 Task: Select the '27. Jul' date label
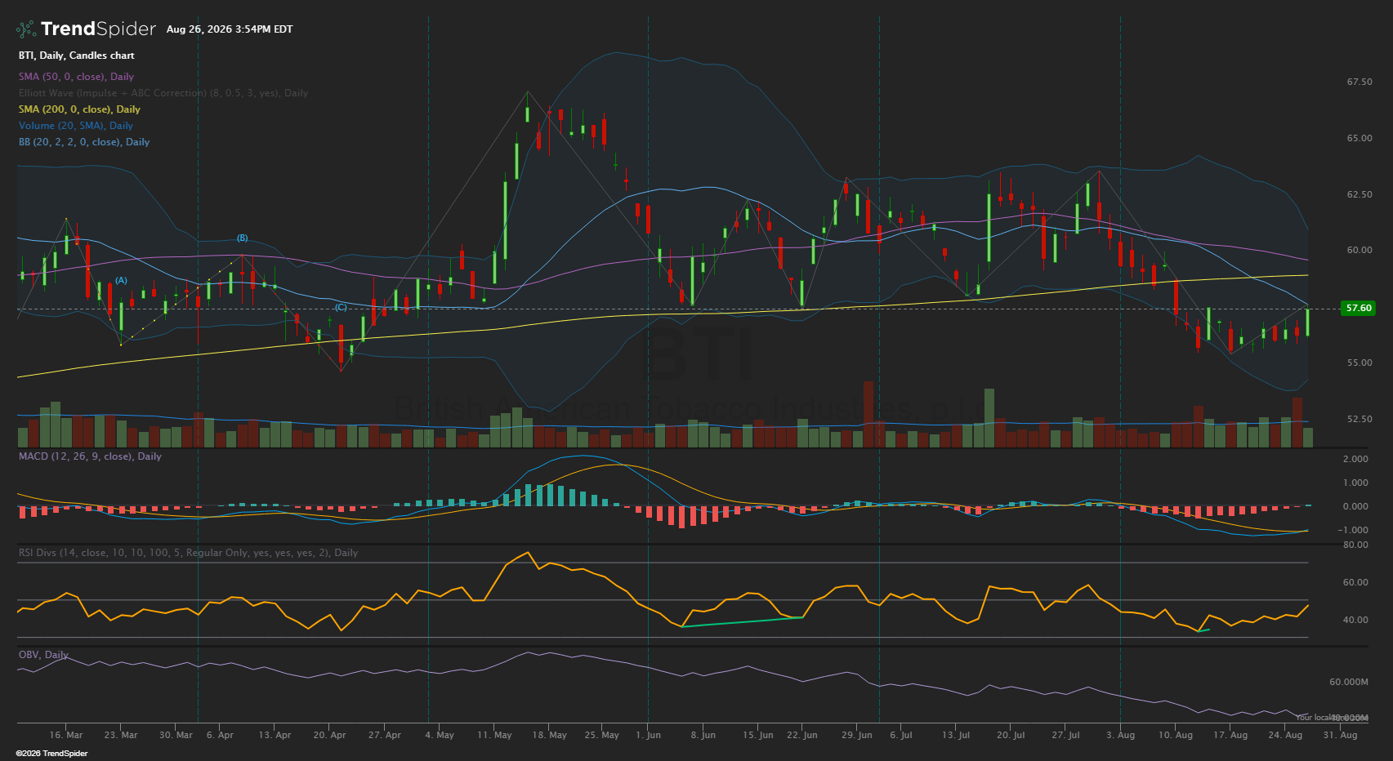point(1065,735)
